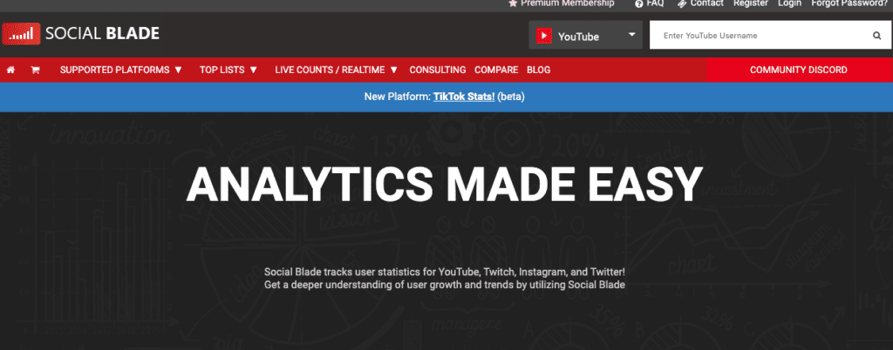Expand the Live Counts / Realtime menu
893x350 pixels.
click(337, 70)
